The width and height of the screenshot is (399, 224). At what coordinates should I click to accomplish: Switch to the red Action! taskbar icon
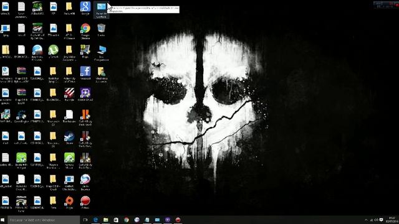tap(178, 220)
